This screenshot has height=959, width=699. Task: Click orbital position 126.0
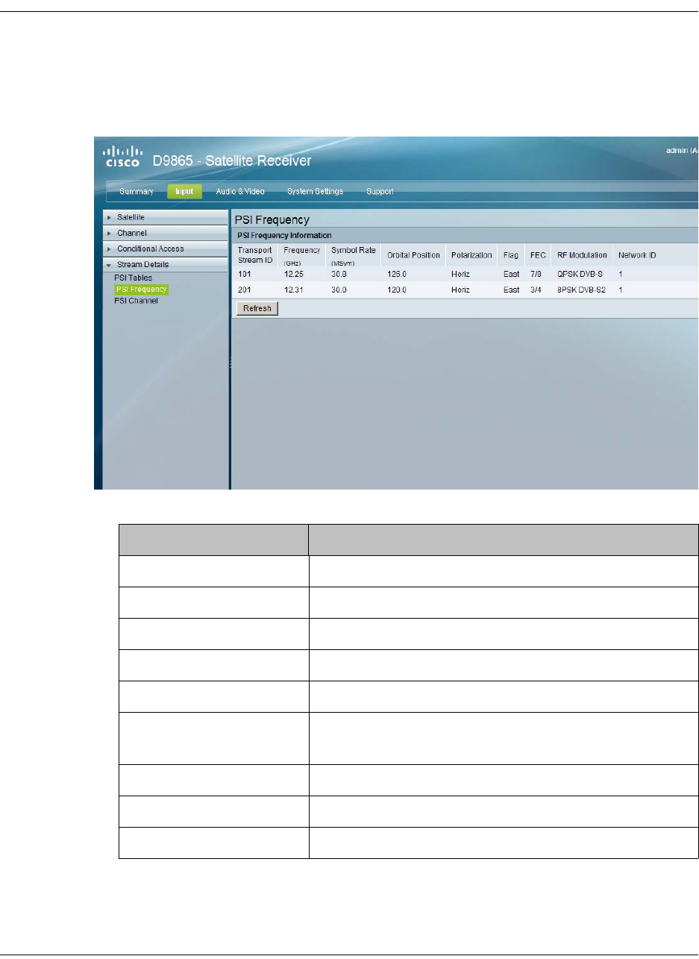point(397,275)
